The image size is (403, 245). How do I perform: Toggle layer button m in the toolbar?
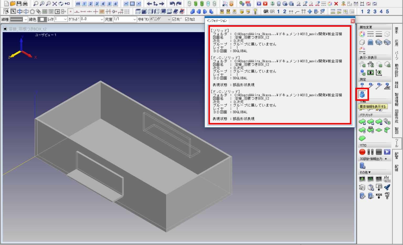(x=78, y=4)
